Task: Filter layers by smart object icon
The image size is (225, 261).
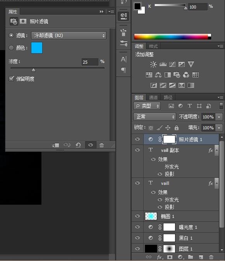Action: [208, 106]
